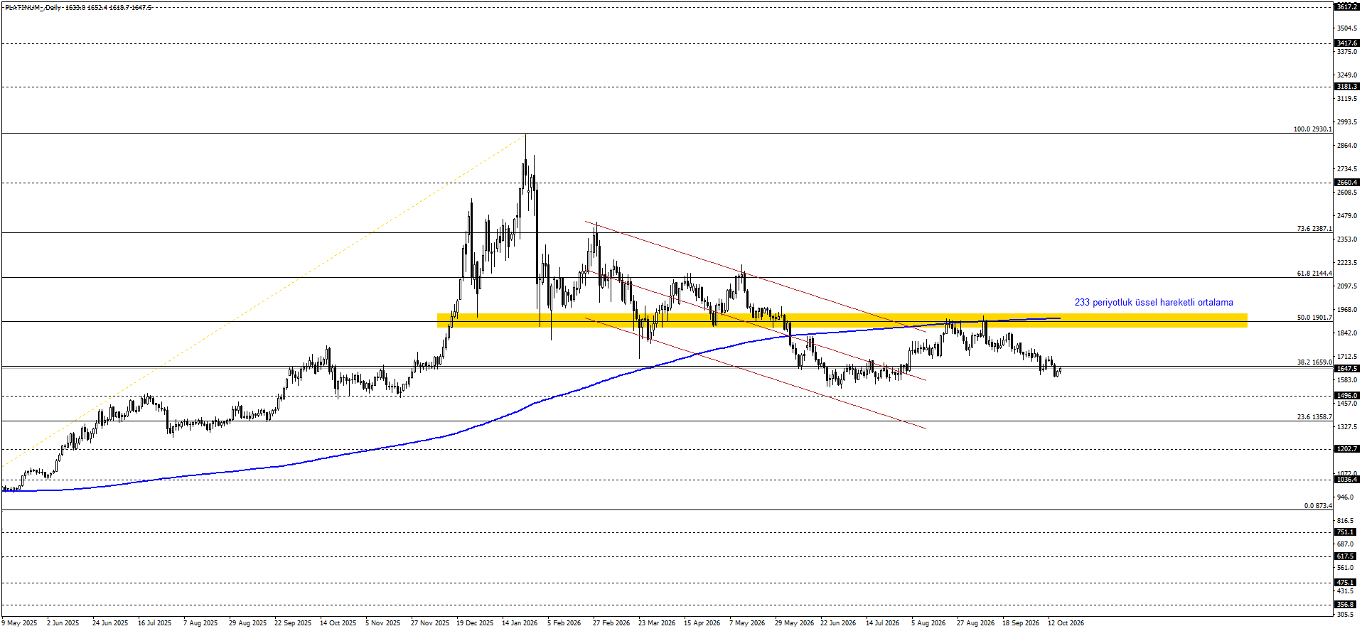The image size is (1362, 631).
Task: Click the yellow highlighted resistance zone rectangle
Action: point(842,320)
